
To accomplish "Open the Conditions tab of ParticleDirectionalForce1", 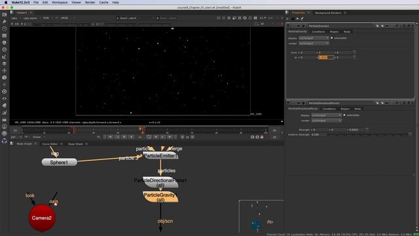I will [329, 109].
